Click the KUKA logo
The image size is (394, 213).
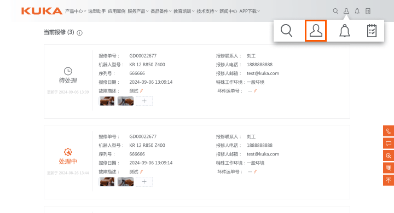point(42,11)
